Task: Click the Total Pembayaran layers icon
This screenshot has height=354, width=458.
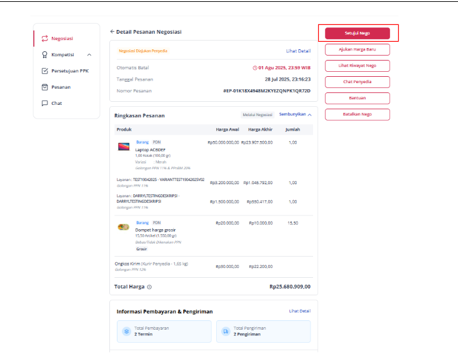Action: tap(126, 332)
